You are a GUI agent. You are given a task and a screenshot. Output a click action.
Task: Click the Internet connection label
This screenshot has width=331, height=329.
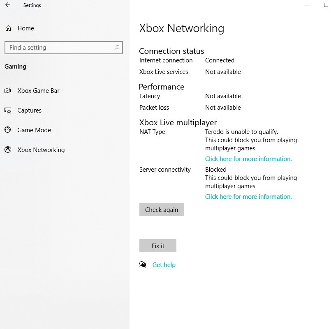(166, 60)
